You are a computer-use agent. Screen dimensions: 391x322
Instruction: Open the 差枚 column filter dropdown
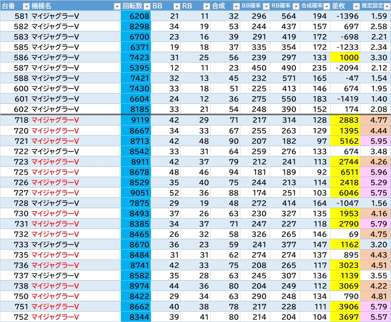coord(355,6)
